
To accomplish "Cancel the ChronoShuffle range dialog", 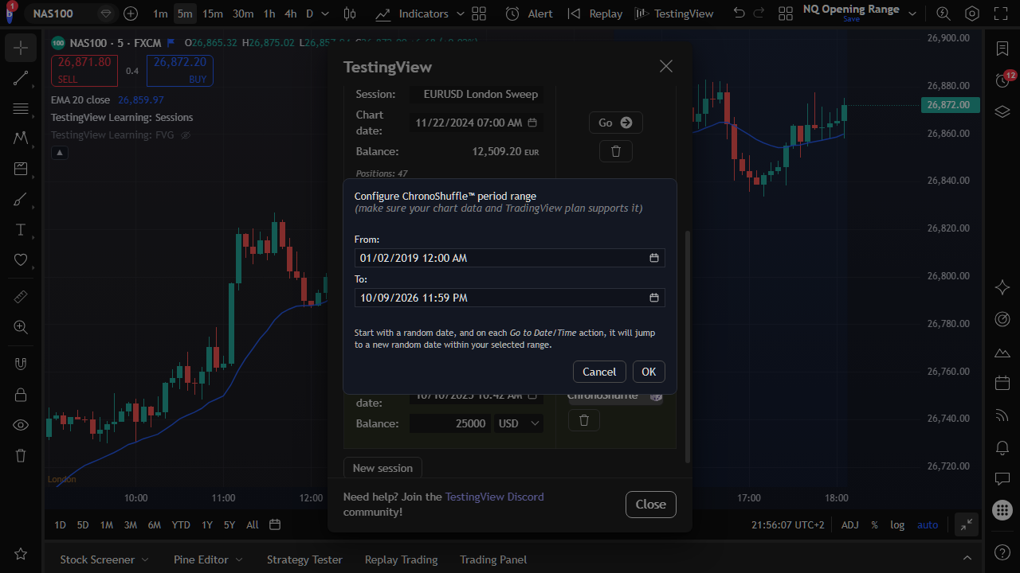I will [599, 372].
